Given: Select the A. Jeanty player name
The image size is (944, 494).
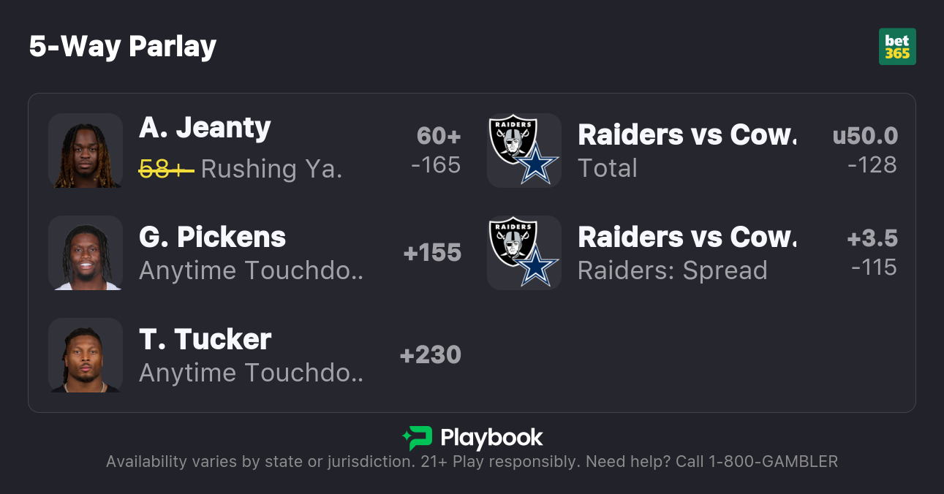Looking at the screenshot, I should (x=205, y=128).
